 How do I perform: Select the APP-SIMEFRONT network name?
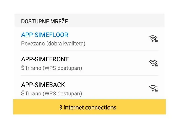pyautogui.click(x=45, y=59)
